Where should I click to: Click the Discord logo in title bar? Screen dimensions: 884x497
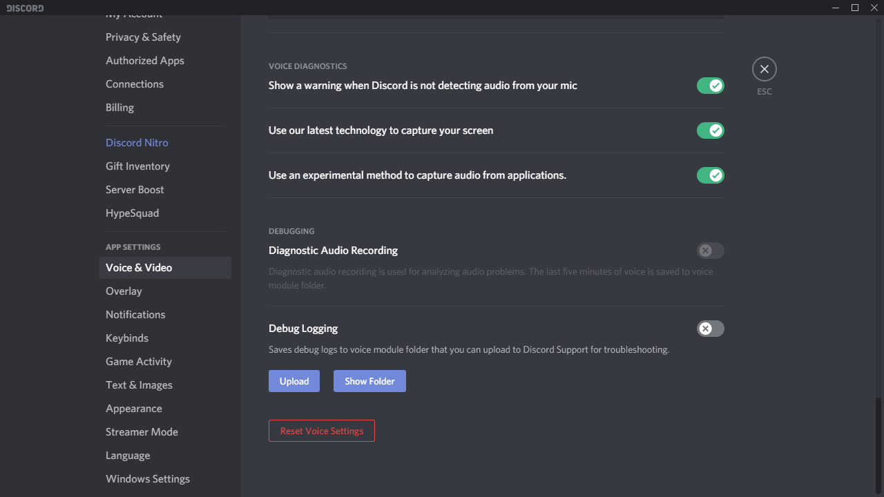tap(25, 8)
